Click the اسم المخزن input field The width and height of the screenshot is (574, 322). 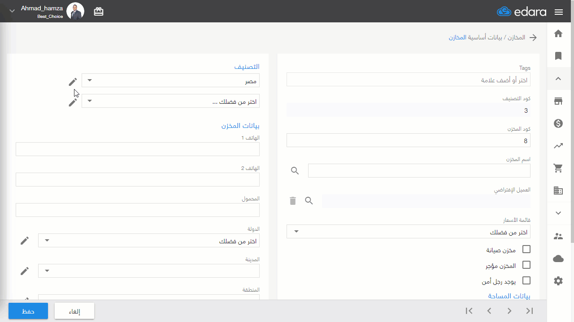pyautogui.click(x=419, y=170)
